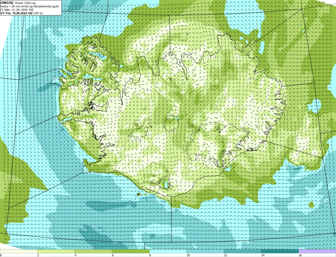Select the 6–8 m/s green legend swatch
The width and height of the screenshot is (336, 257).
pos(131,251)
